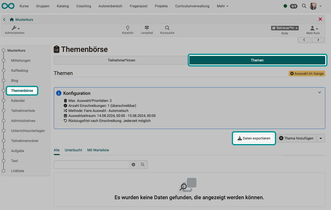Clear the search field with the X icon
The width and height of the screenshot is (331, 210).
133,165
